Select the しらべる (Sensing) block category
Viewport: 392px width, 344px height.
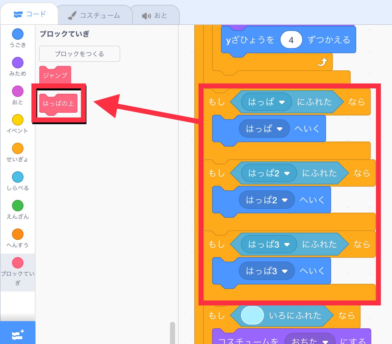coord(18,180)
